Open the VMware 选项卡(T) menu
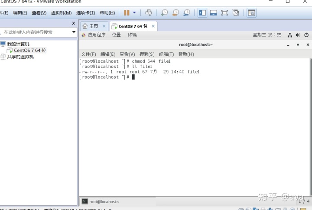Viewport: 312px width, 210px height. coord(85,13)
